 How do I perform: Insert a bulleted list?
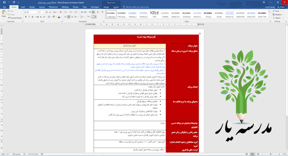pyautogui.click(x=65, y=12)
